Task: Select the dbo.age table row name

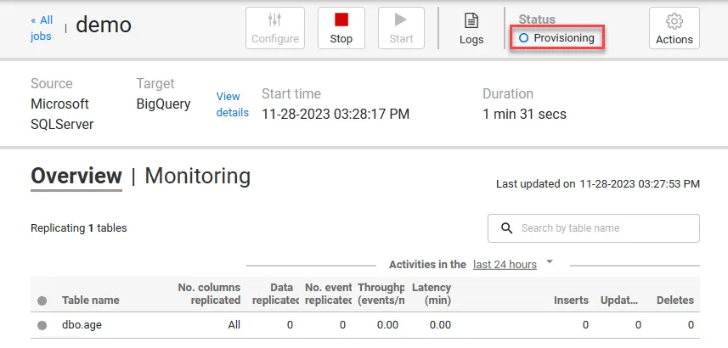Action: [x=82, y=325]
